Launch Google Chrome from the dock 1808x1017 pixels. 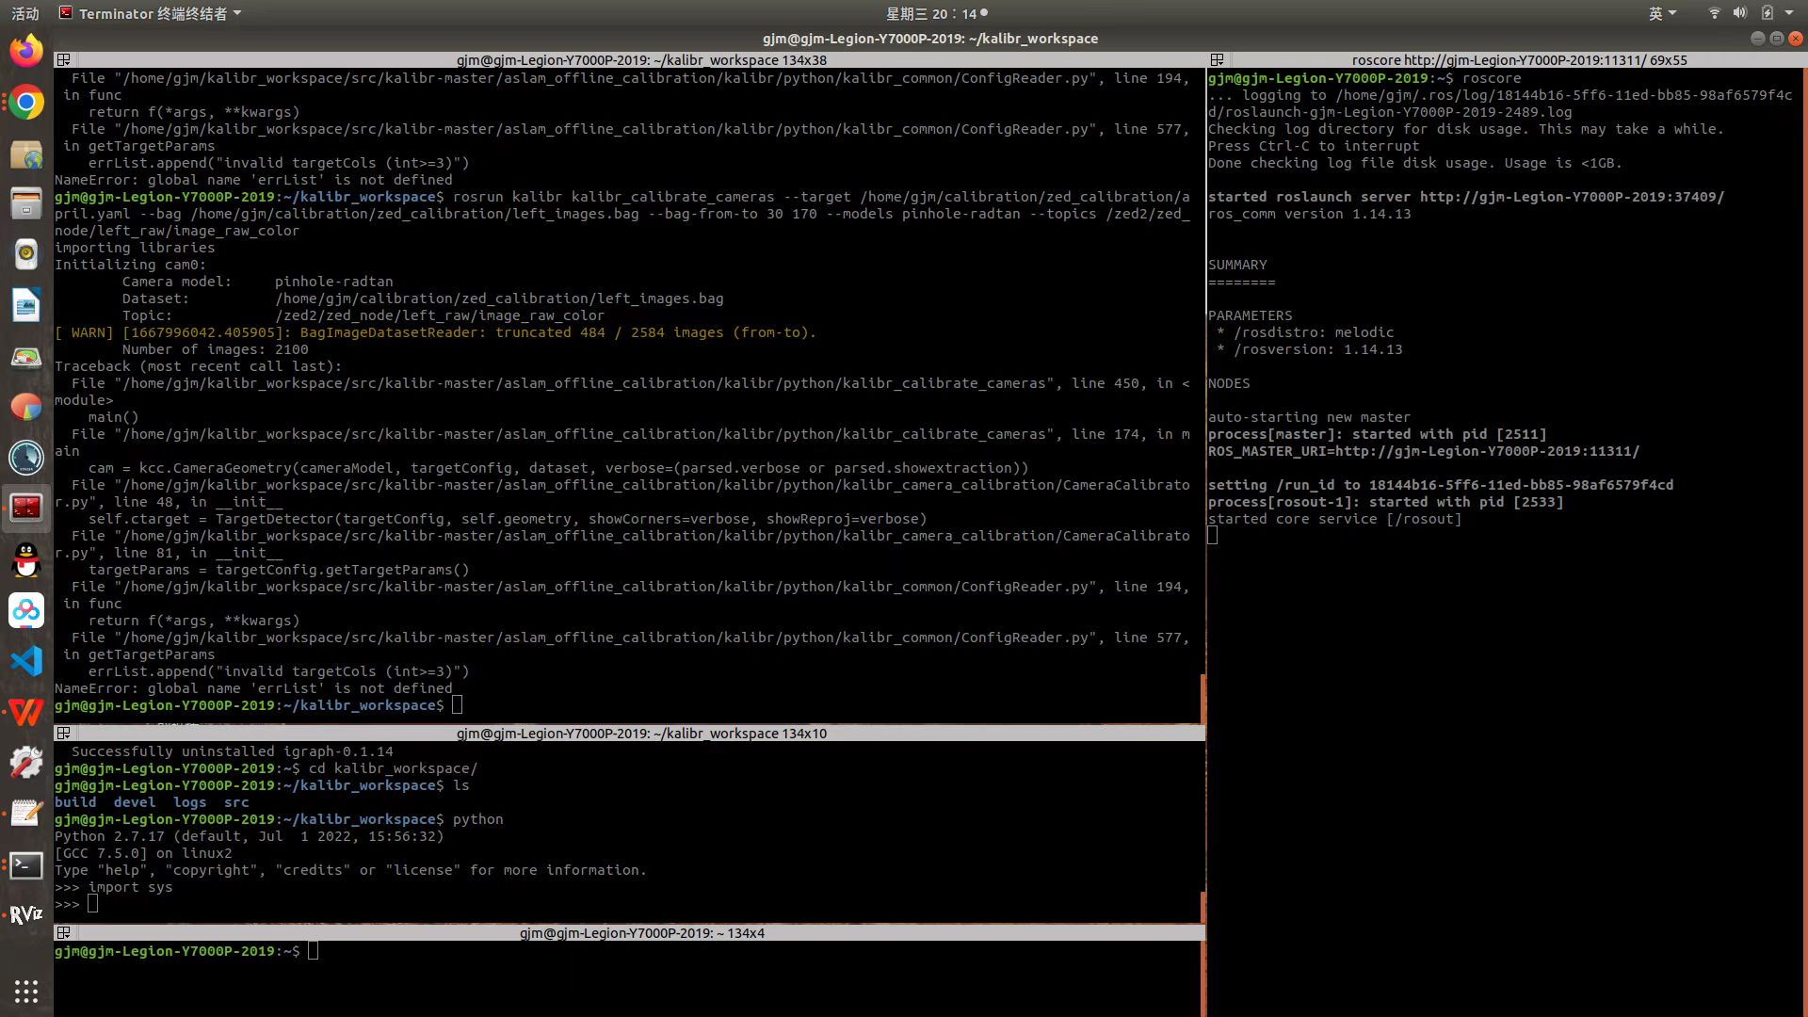(x=26, y=102)
